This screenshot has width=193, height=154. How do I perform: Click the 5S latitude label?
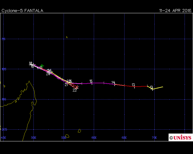[4, 39]
